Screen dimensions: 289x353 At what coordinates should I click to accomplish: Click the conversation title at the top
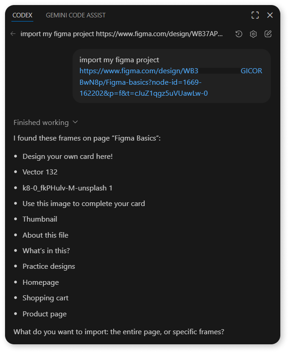coord(121,34)
